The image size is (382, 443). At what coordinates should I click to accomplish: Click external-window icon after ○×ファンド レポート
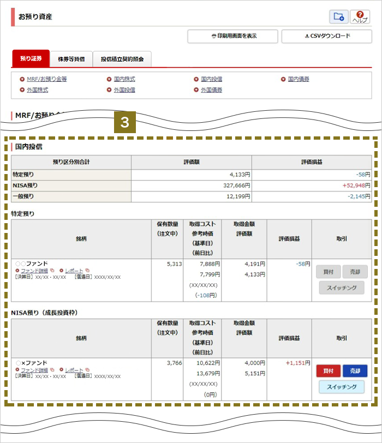click(x=87, y=369)
